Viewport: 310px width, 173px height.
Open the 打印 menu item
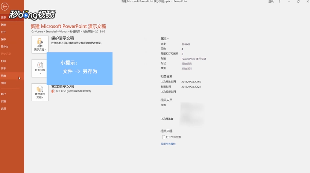pyautogui.click(x=3, y=61)
